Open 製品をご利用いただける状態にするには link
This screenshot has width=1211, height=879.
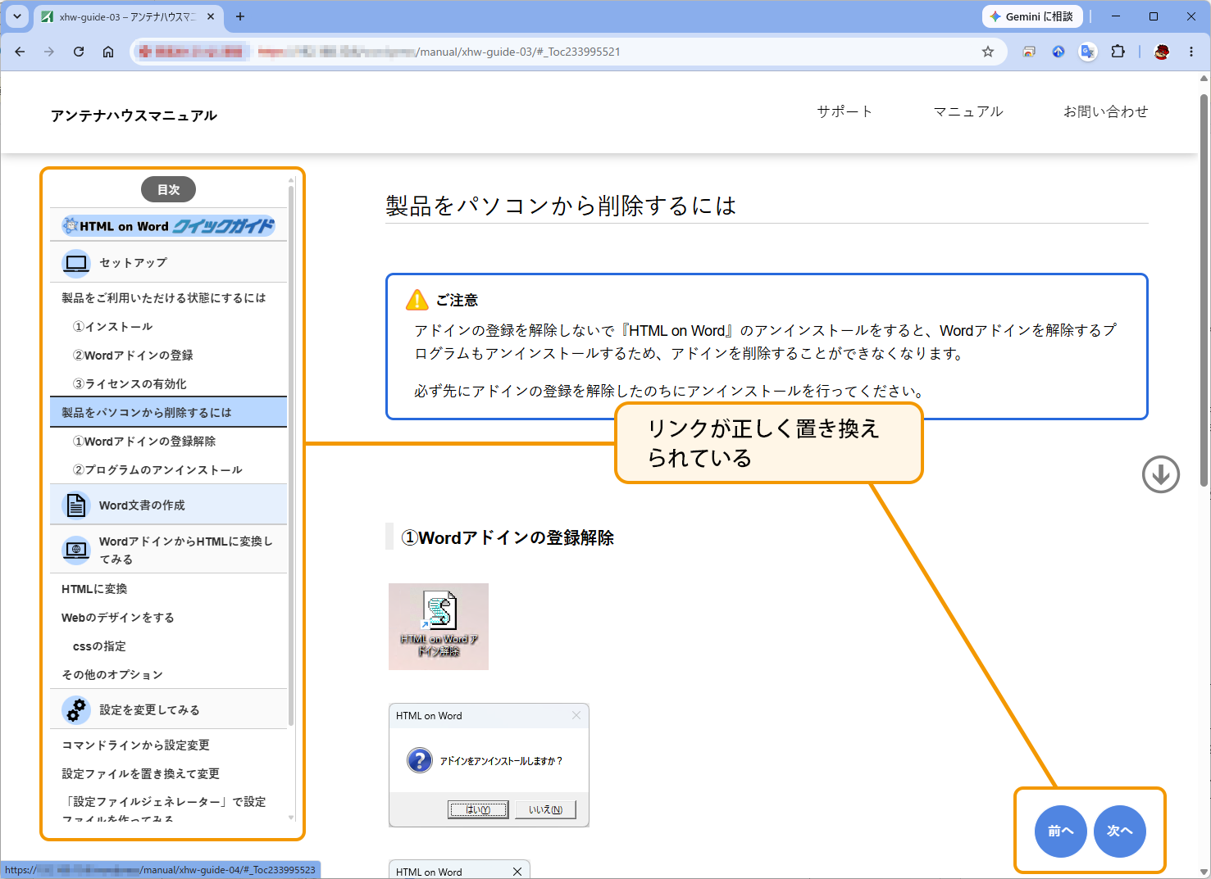click(x=164, y=298)
